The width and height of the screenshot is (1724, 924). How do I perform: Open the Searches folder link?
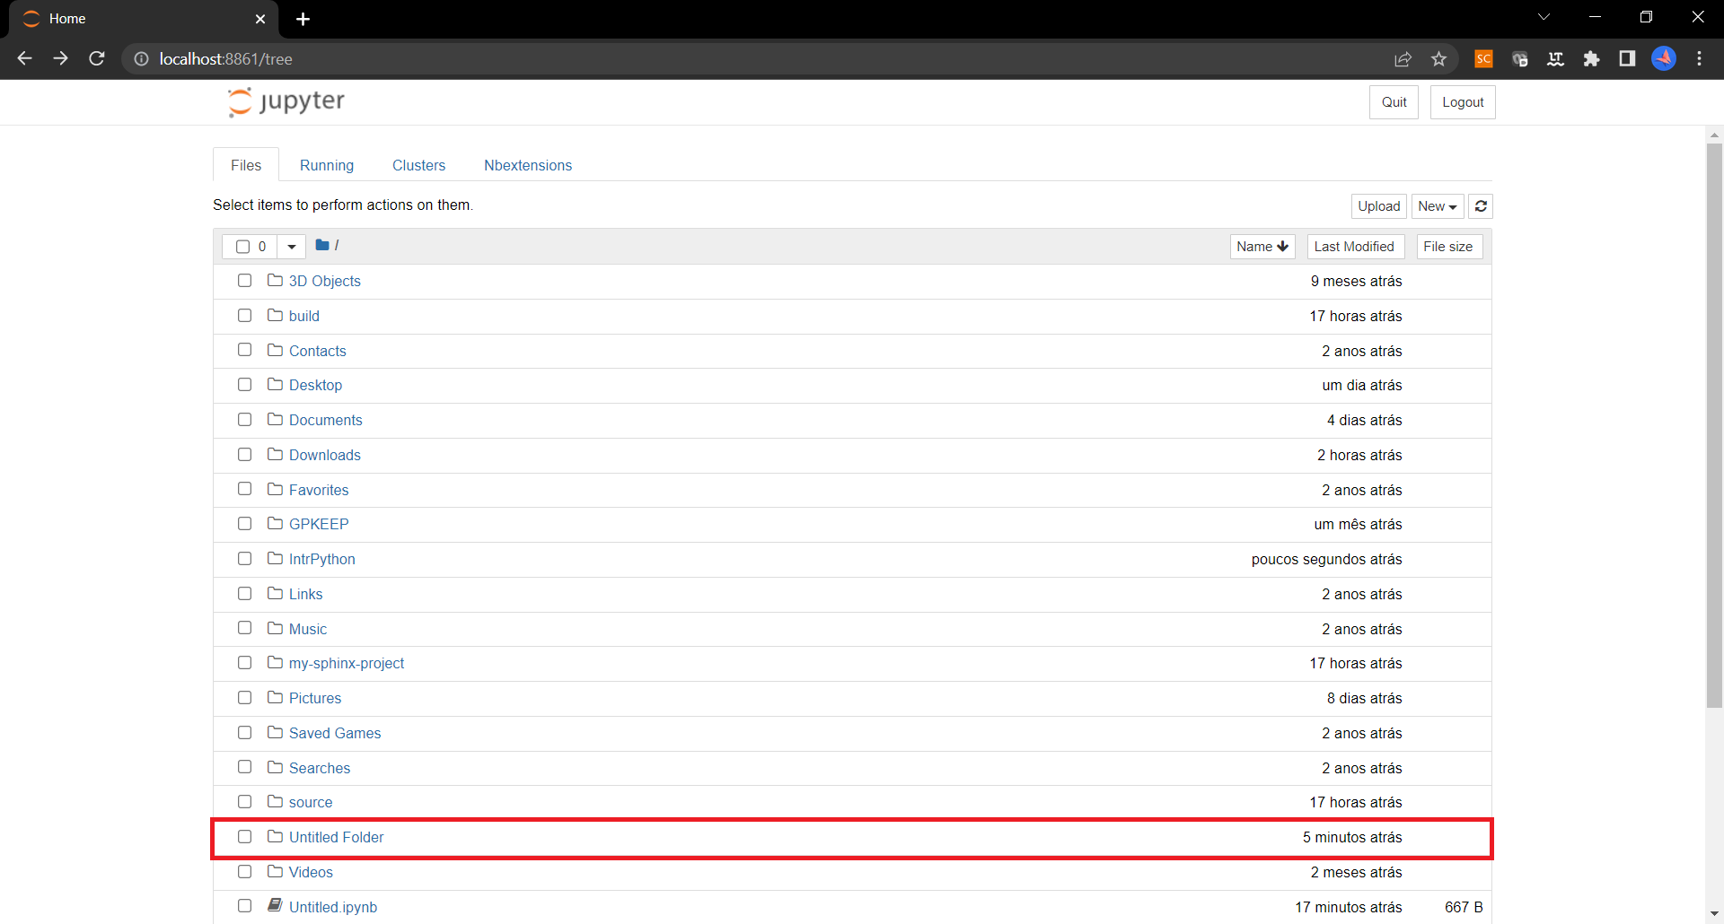pyautogui.click(x=320, y=768)
